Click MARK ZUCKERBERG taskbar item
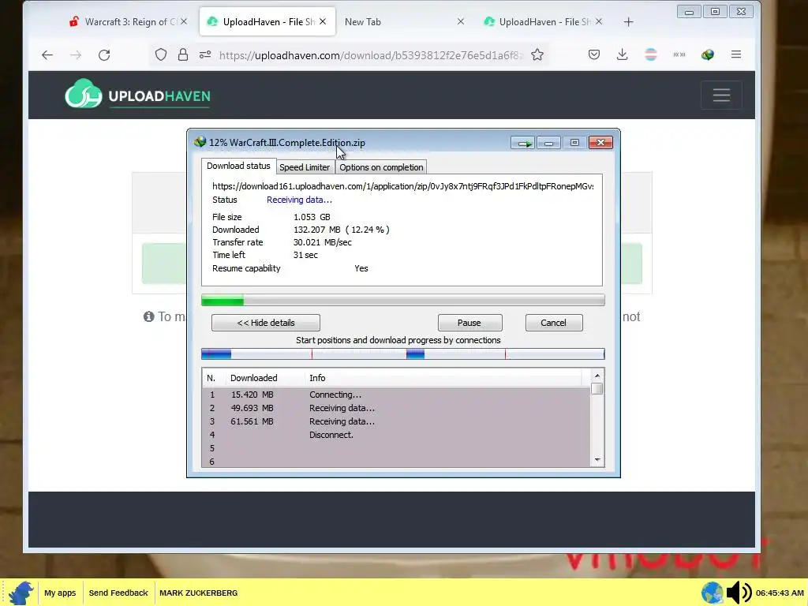This screenshot has height=606, width=808. (x=198, y=593)
